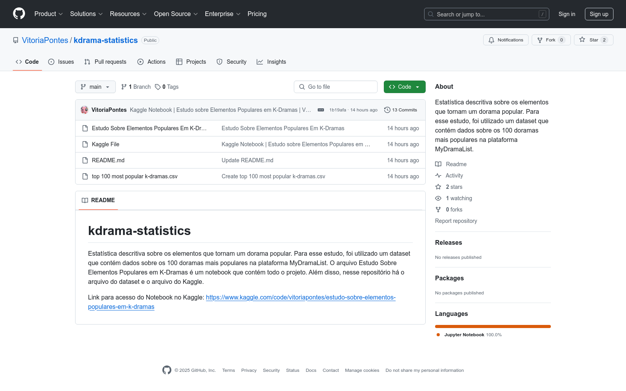Click the Sign up button

[x=599, y=14]
